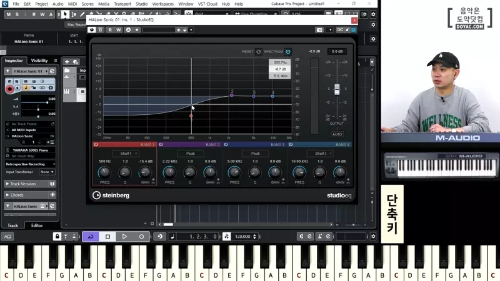Open Input Transformer None dropdown
Image resolution: width=500 pixels, height=281 pixels.
click(47, 172)
